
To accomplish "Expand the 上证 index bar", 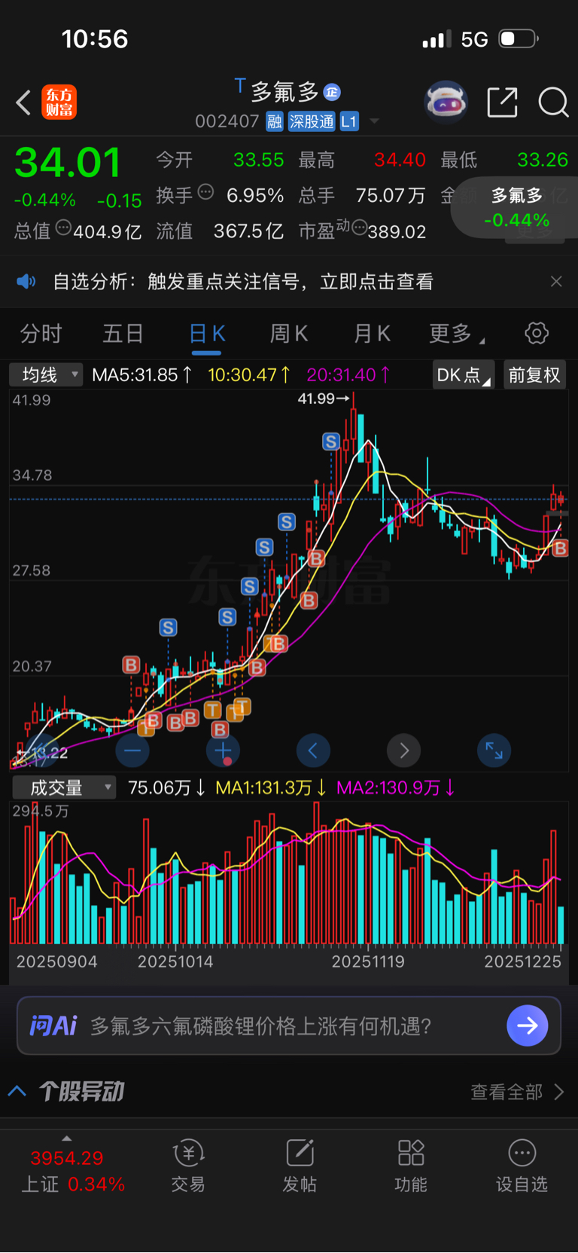I will click(x=66, y=1138).
